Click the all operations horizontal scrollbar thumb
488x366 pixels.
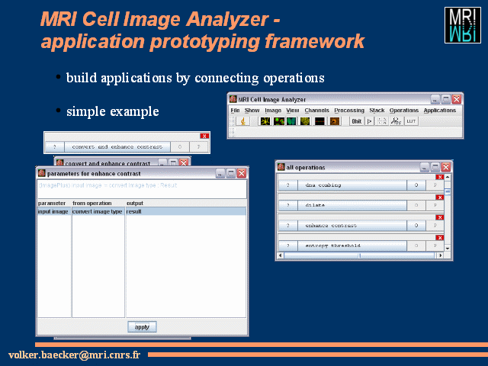point(359,255)
